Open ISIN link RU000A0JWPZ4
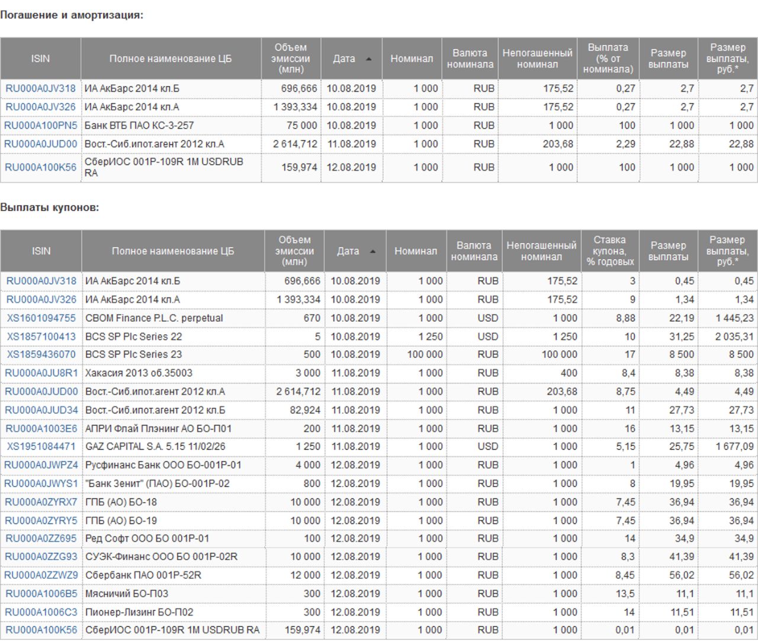The width and height of the screenshot is (758, 643). [41, 465]
